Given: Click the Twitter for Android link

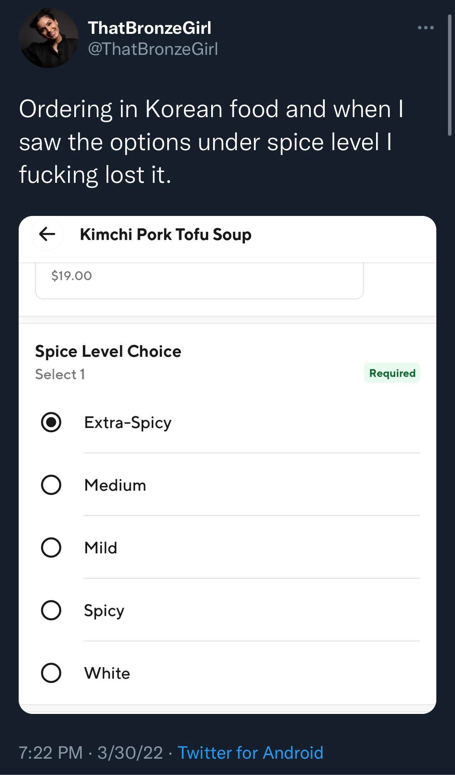Looking at the screenshot, I should [250, 752].
